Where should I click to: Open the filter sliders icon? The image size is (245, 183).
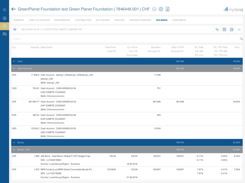(15, 30)
